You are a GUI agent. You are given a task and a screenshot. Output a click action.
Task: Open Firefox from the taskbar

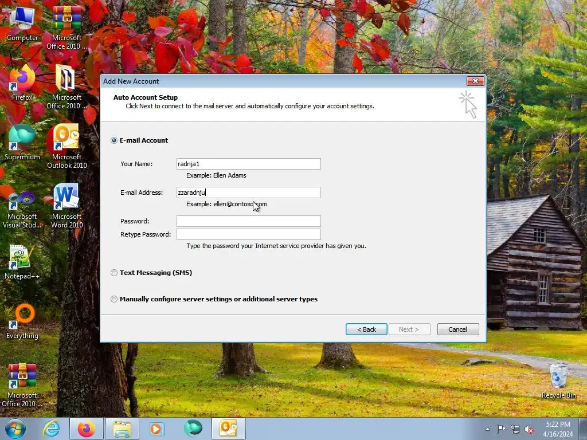pos(86,429)
